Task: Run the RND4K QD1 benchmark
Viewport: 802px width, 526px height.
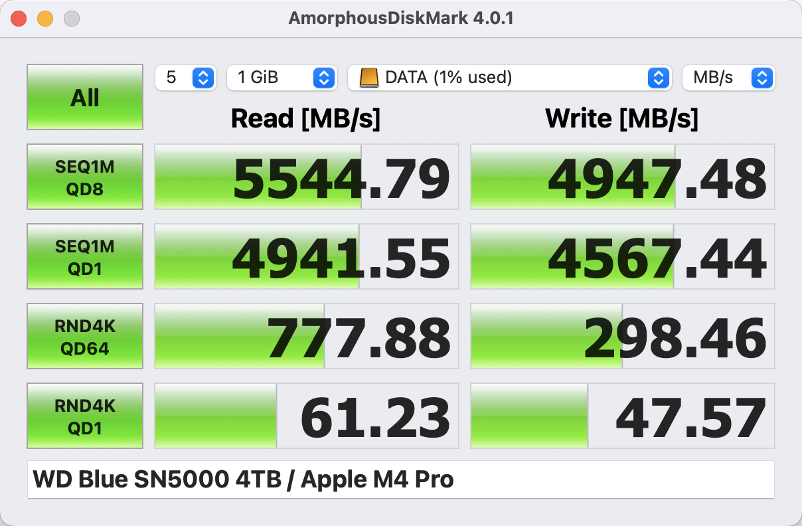Action: pyautogui.click(x=85, y=416)
